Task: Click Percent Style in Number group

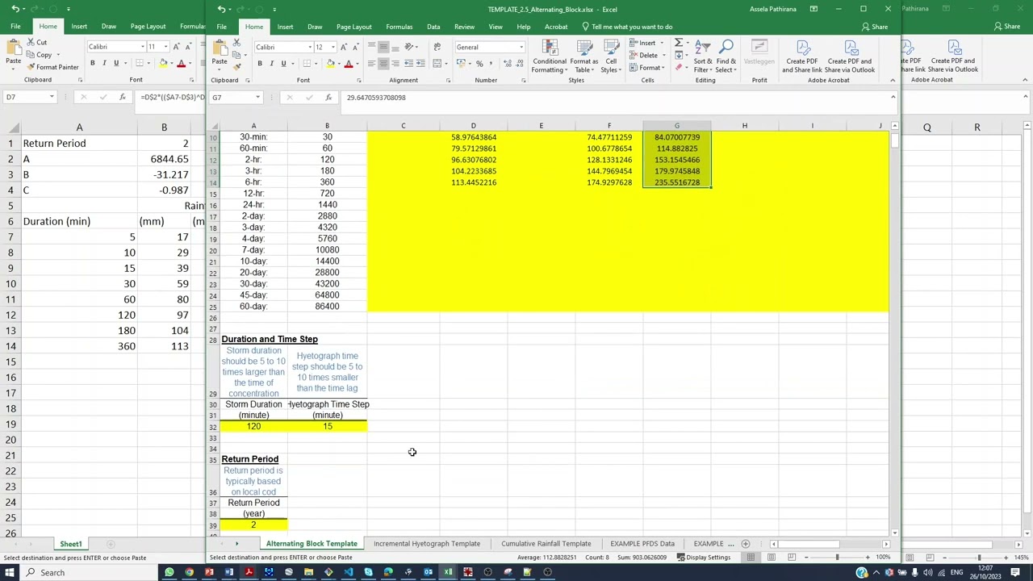Action: click(479, 64)
